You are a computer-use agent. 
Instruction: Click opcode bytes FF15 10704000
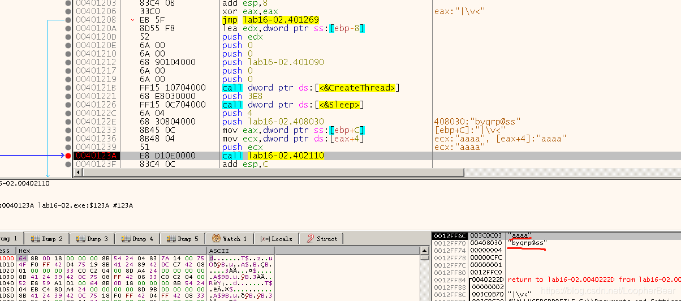[173, 88]
